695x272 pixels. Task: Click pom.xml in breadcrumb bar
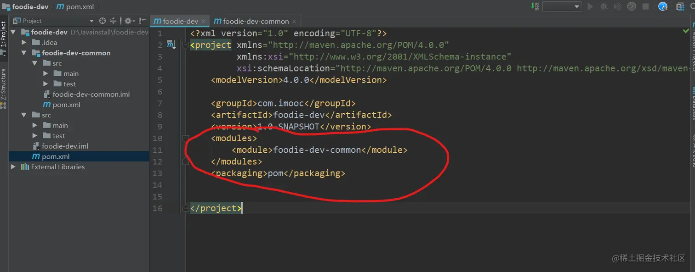click(x=75, y=7)
